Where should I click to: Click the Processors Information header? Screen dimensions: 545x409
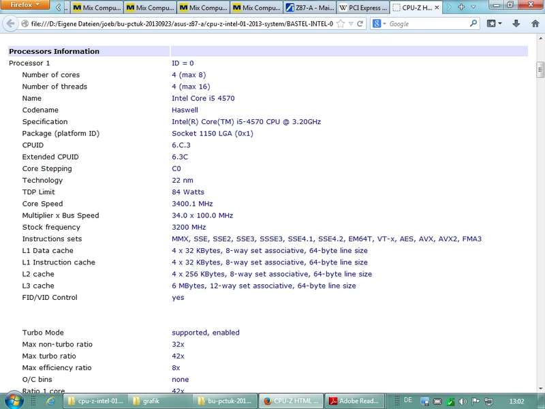54,51
